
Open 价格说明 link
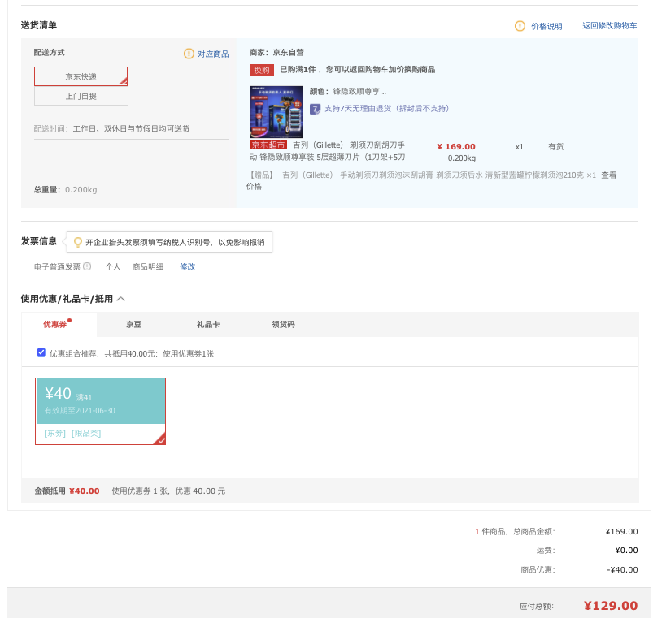pos(546,26)
